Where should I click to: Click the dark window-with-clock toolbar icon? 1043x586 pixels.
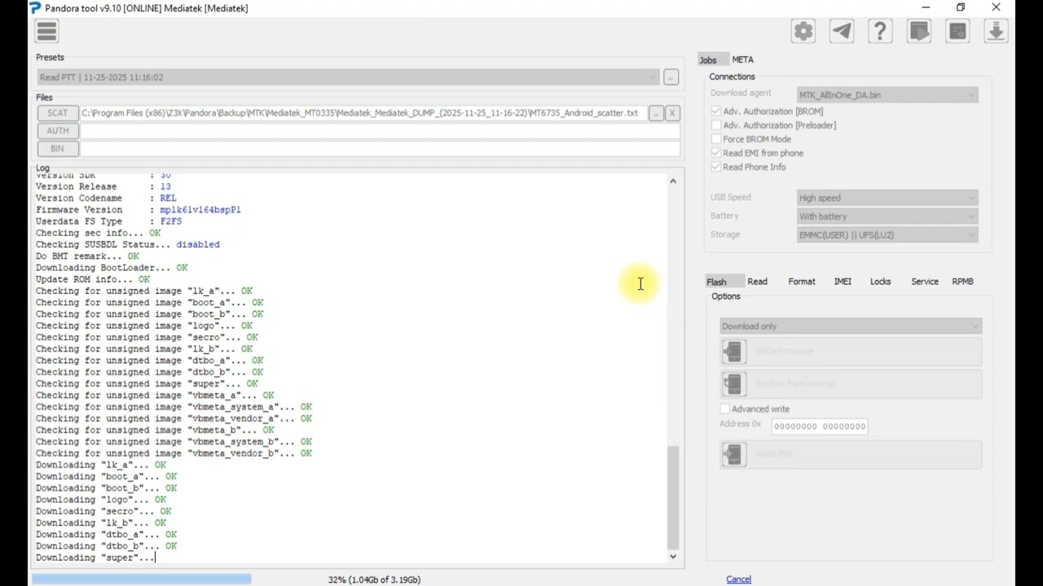[957, 31]
